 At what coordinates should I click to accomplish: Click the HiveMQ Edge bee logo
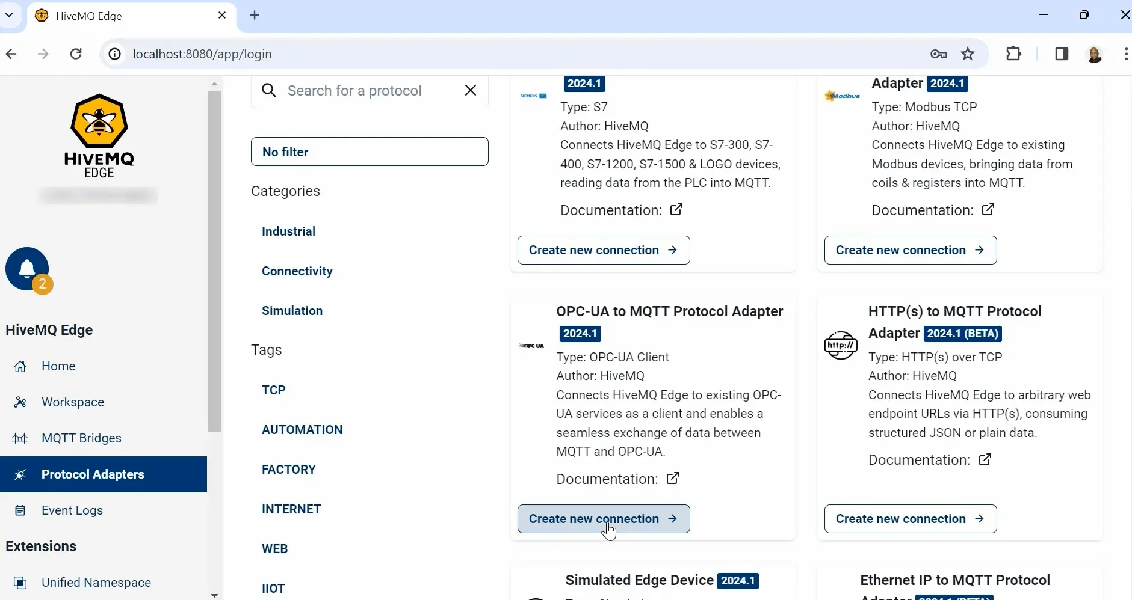99,135
